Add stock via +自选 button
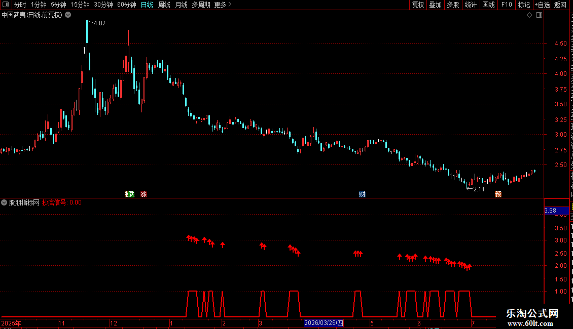This screenshot has height=329, width=573. coord(542,5)
